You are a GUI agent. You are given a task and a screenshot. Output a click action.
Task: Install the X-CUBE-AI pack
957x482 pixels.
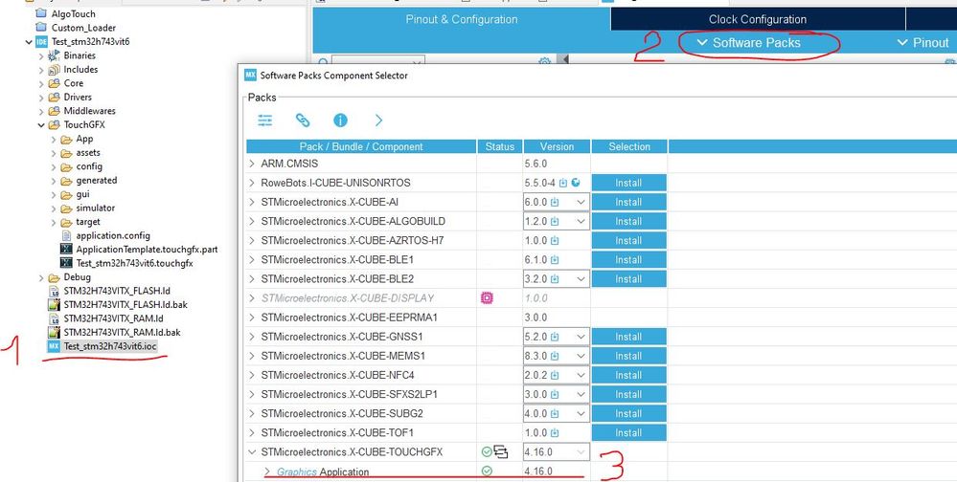pyautogui.click(x=628, y=202)
